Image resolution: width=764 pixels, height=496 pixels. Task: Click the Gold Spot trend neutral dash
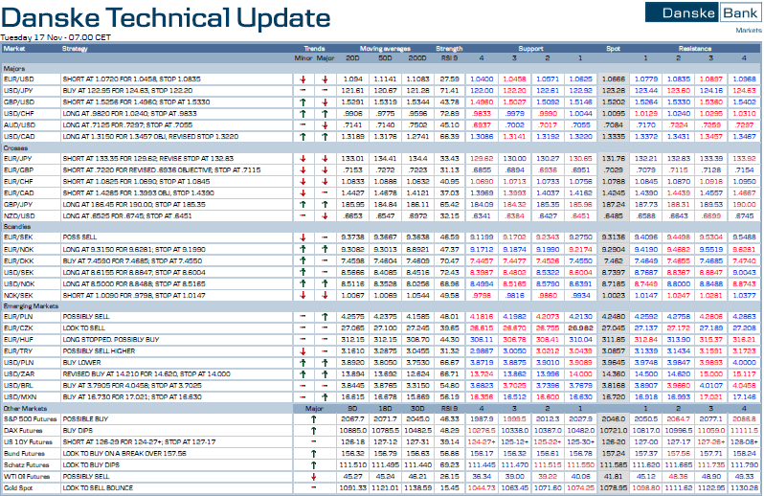point(313,487)
